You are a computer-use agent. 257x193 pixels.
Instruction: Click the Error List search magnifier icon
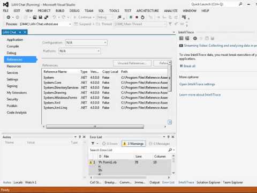(170, 150)
